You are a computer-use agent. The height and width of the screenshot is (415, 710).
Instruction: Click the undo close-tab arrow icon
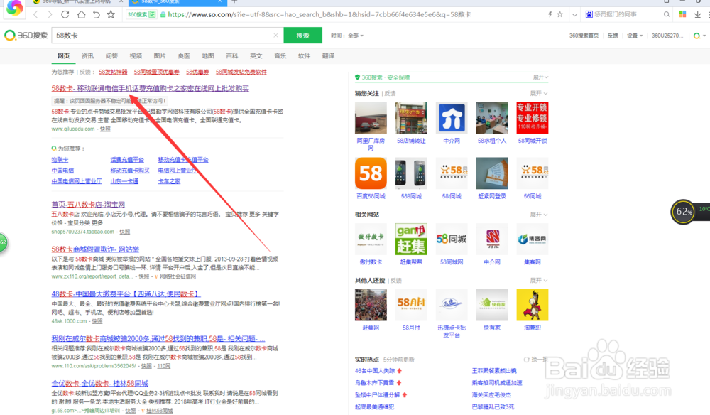[96, 14]
